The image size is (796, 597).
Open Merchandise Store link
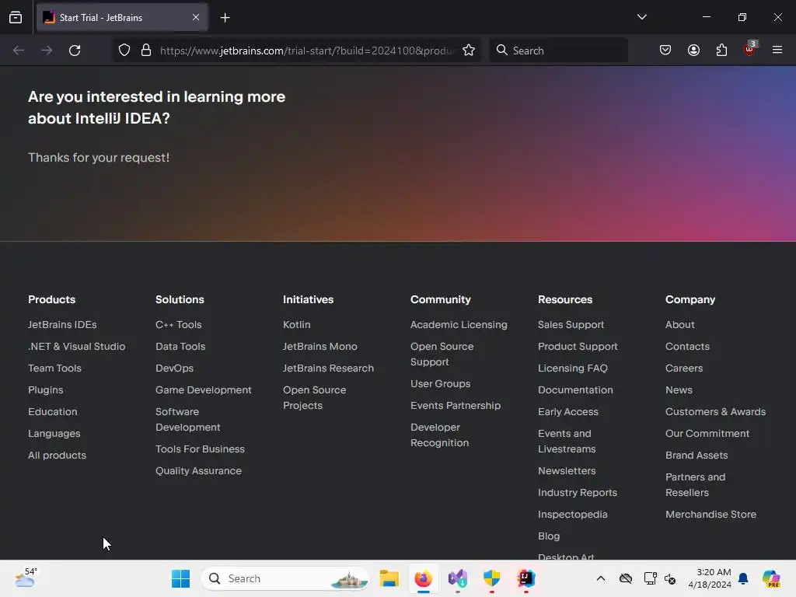pyautogui.click(x=710, y=515)
